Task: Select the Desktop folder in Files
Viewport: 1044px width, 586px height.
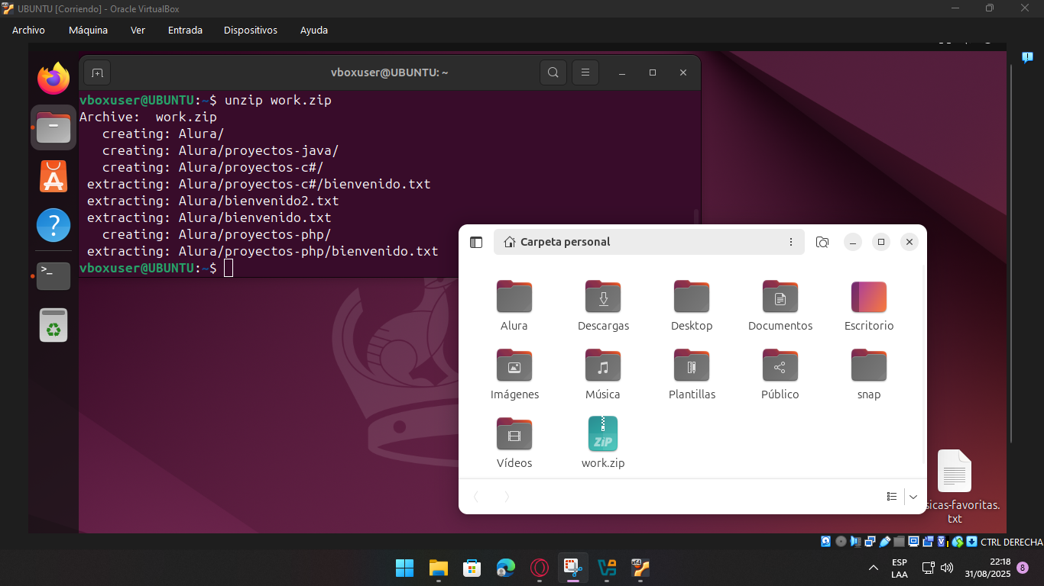Action: pos(692,305)
